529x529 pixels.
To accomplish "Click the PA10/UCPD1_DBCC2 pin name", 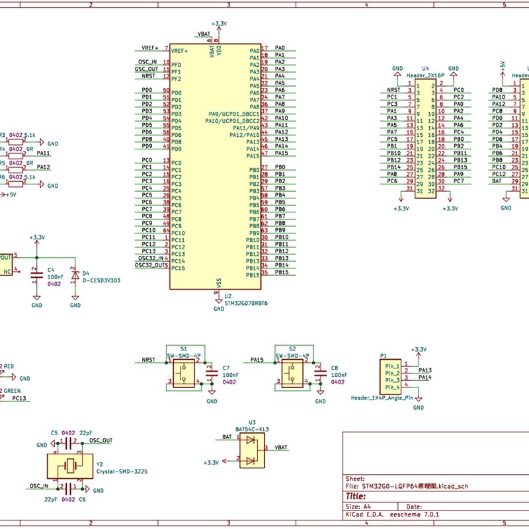I will (232, 121).
